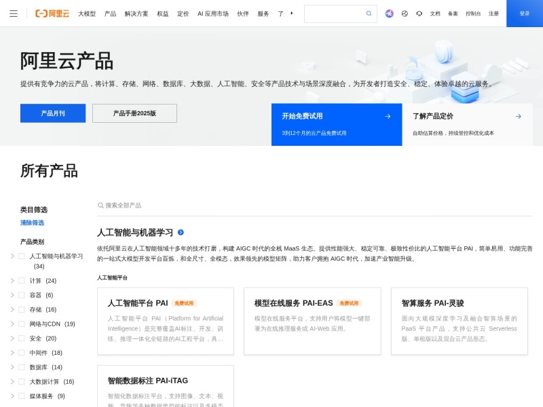Check the 人工智能与机器学习 category checkbox
543x407 pixels.
[x=22, y=256]
